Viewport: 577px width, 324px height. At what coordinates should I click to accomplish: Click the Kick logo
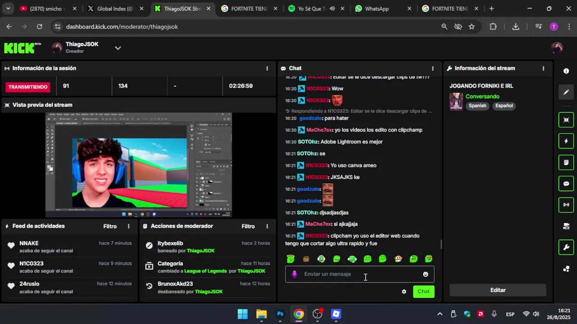click(22, 48)
